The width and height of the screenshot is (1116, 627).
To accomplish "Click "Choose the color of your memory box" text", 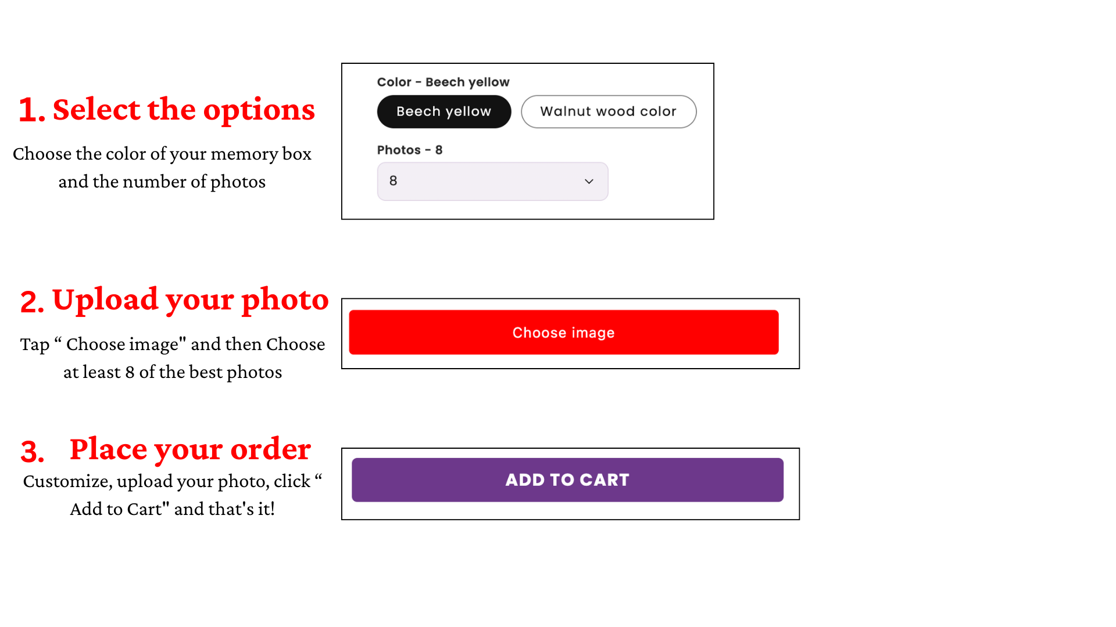I will click(162, 154).
